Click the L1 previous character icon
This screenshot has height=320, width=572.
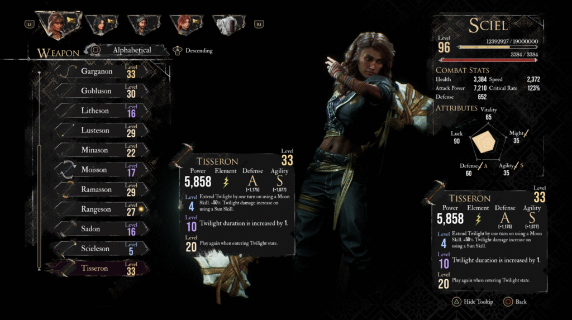coord(30,25)
